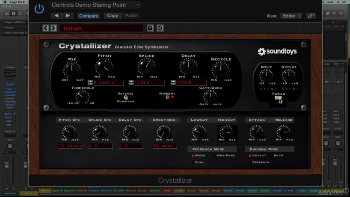Viewport: 350px width, 197px height.
Task: Click the Input level knob
Action: pos(266,75)
